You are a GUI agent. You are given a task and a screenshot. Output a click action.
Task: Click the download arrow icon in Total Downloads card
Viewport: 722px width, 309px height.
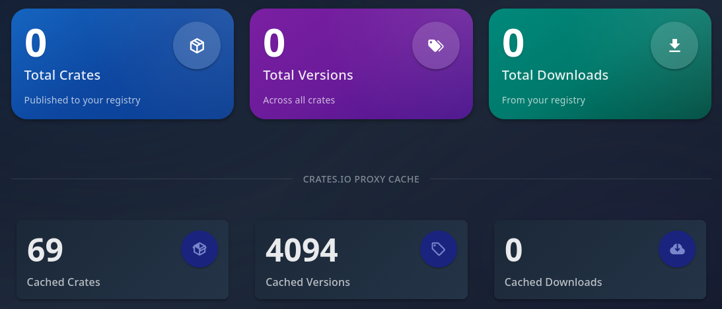[674, 45]
